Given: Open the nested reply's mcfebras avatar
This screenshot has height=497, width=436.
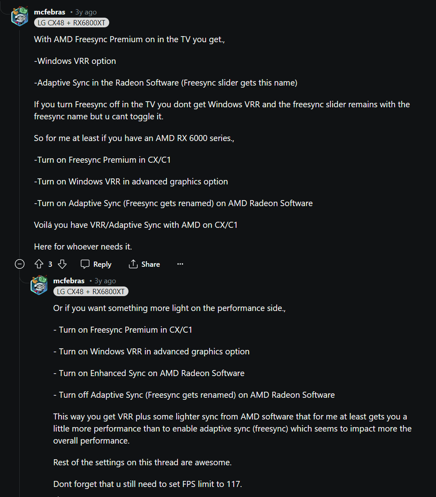Looking at the screenshot, I should (39, 285).
